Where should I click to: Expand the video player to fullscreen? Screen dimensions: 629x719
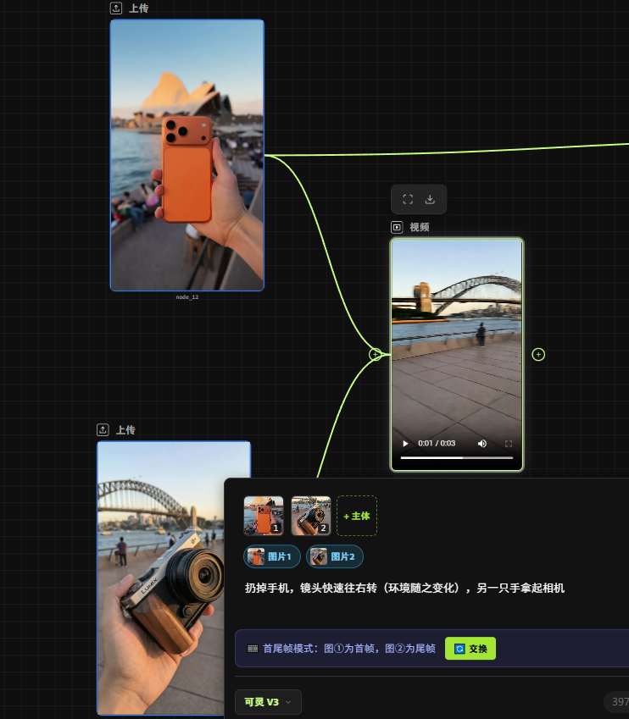tap(509, 444)
